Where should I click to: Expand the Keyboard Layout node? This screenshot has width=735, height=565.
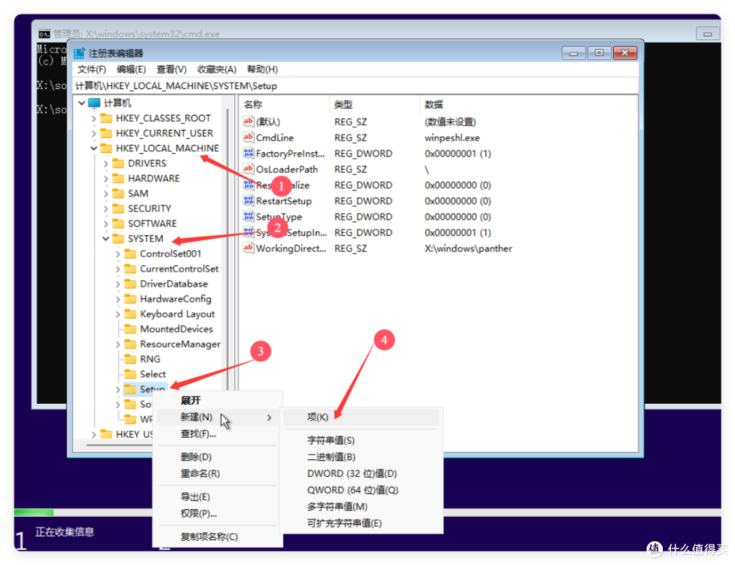coord(118,314)
